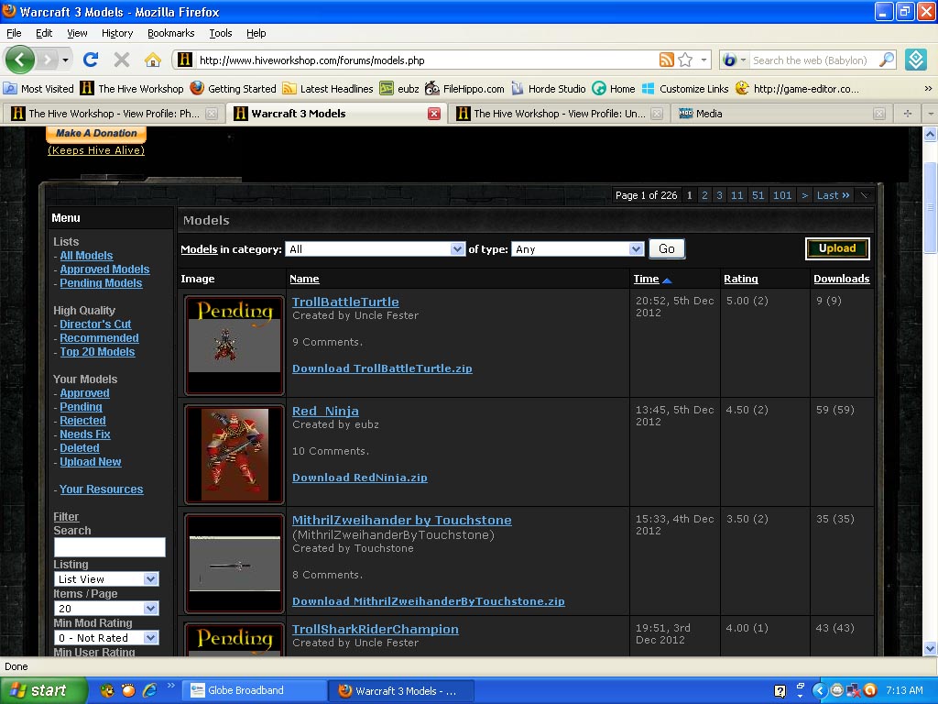The width and height of the screenshot is (938, 704).
Task: Open the Download RedNinja.zip link
Action: coord(359,478)
